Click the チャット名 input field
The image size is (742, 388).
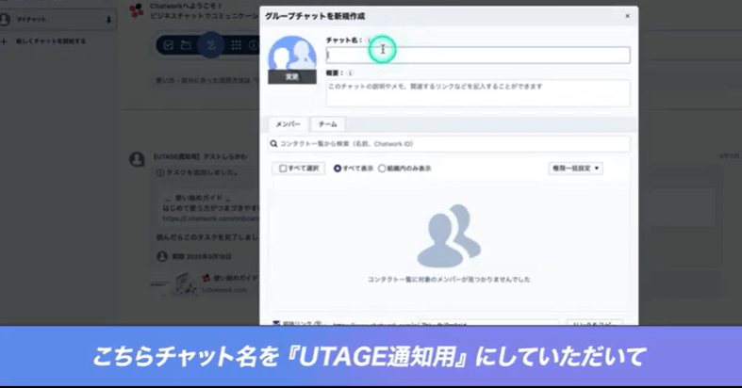(x=477, y=56)
